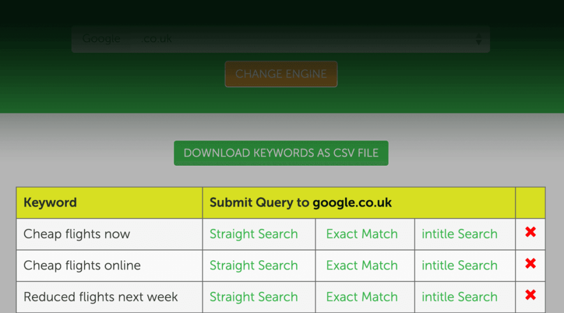
Task: Open Exact Match for Cheap flights now
Action: pos(362,234)
